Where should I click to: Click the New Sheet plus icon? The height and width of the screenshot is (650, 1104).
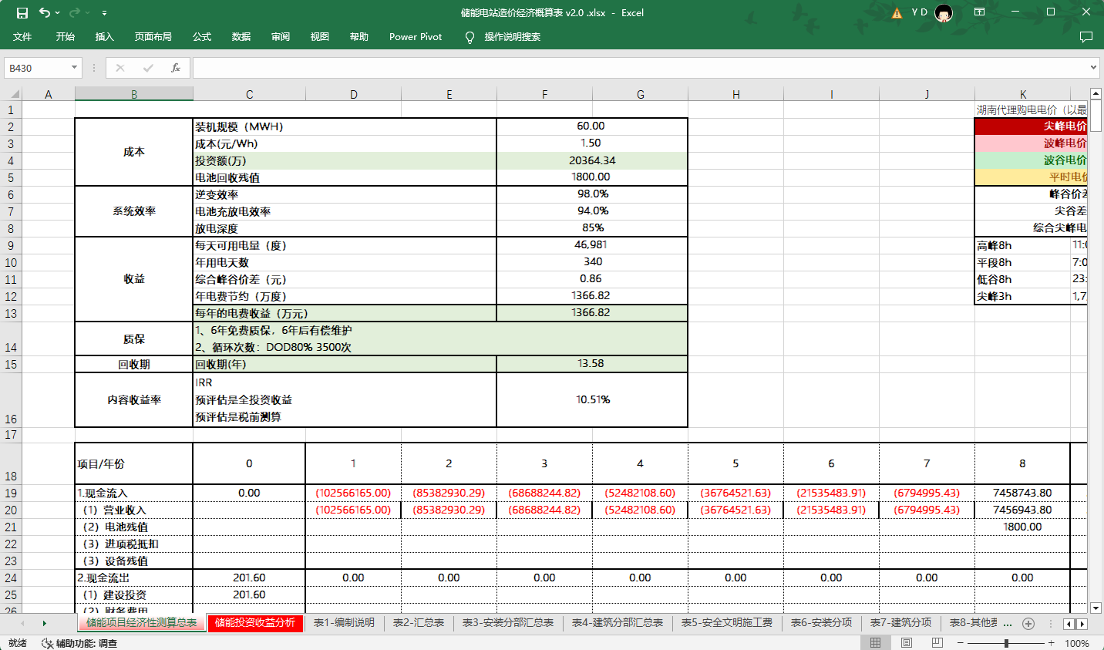1028,623
